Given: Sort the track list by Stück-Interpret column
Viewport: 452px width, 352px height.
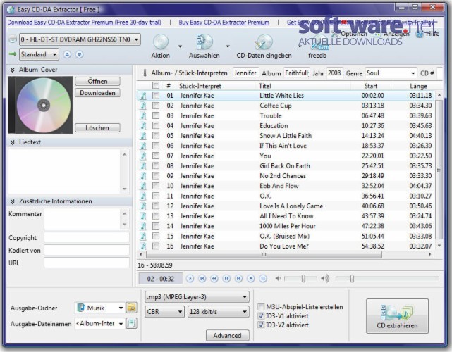Looking at the screenshot, I should [x=215, y=86].
